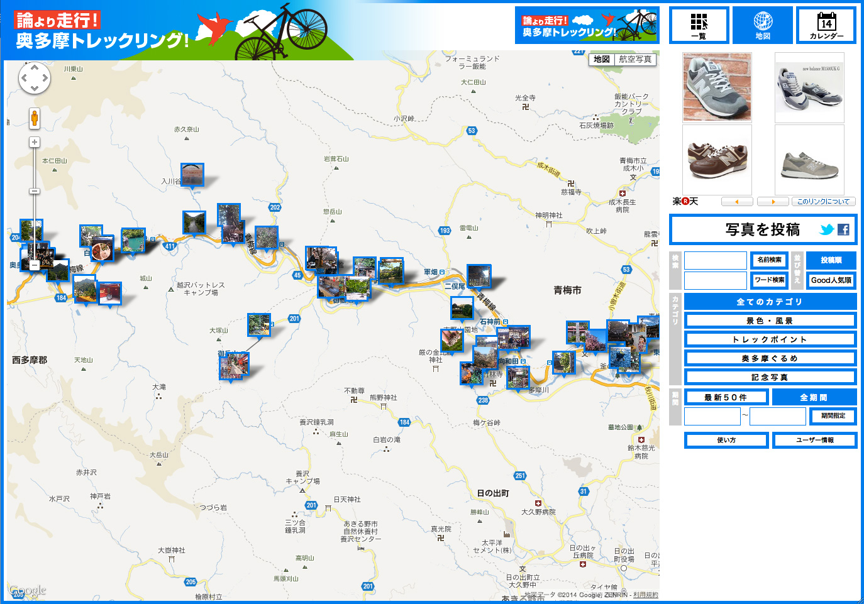Image resolution: width=864 pixels, height=604 pixels.
Task: Pan the map up
Action: [x=35, y=67]
